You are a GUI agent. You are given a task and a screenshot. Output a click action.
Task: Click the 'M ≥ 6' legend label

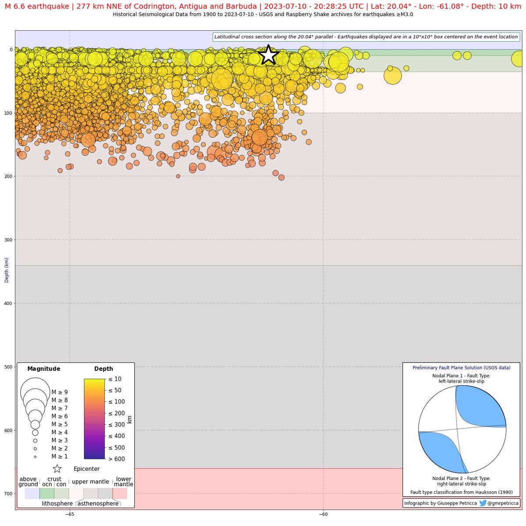tap(60, 416)
